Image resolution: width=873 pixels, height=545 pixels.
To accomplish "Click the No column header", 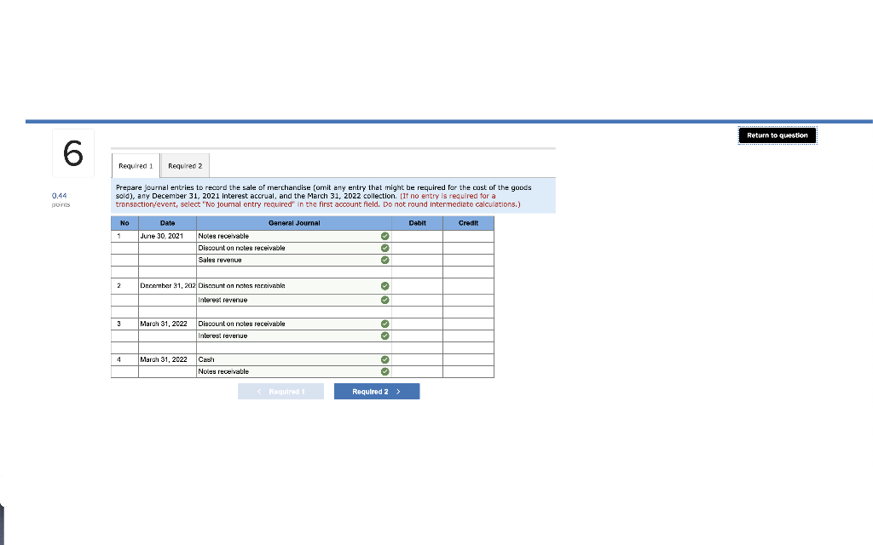I will (x=124, y=223).
